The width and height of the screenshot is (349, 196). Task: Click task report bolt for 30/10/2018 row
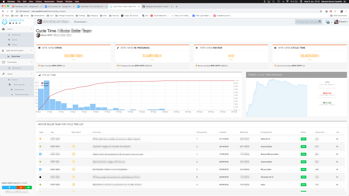pyautogui.click(x=73, y=146)
